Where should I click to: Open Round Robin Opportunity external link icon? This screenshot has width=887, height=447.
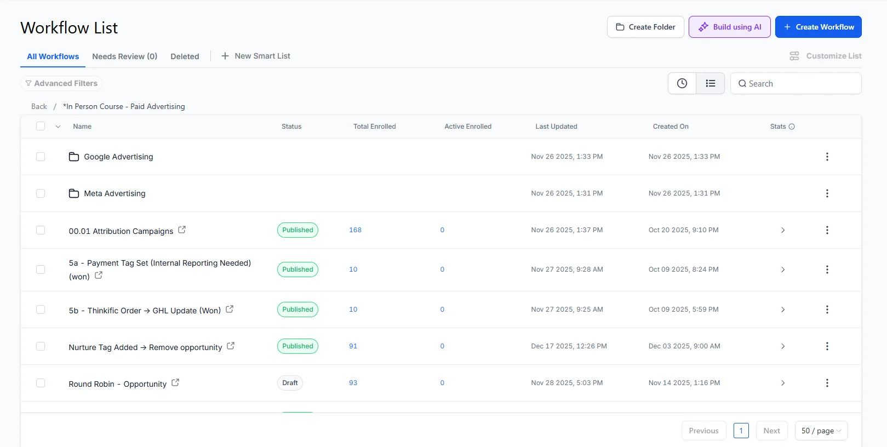175,383
